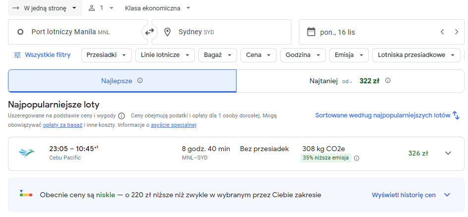Viewport: 468px width, 217px height.
Task: Open Lotniska przesiadkowe filter dropdown
Action: [416, 55]
